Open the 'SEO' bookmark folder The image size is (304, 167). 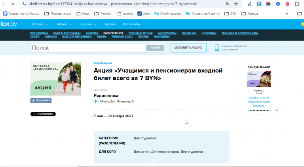tap(230, 13)
